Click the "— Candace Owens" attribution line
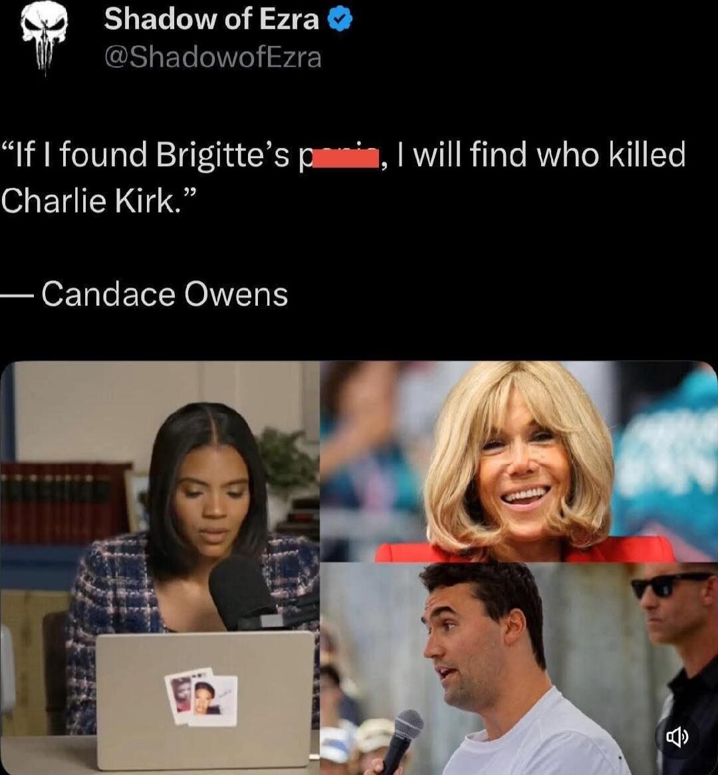Image resolution: width=718 pixels, height=775 pixels. [144, 294]
